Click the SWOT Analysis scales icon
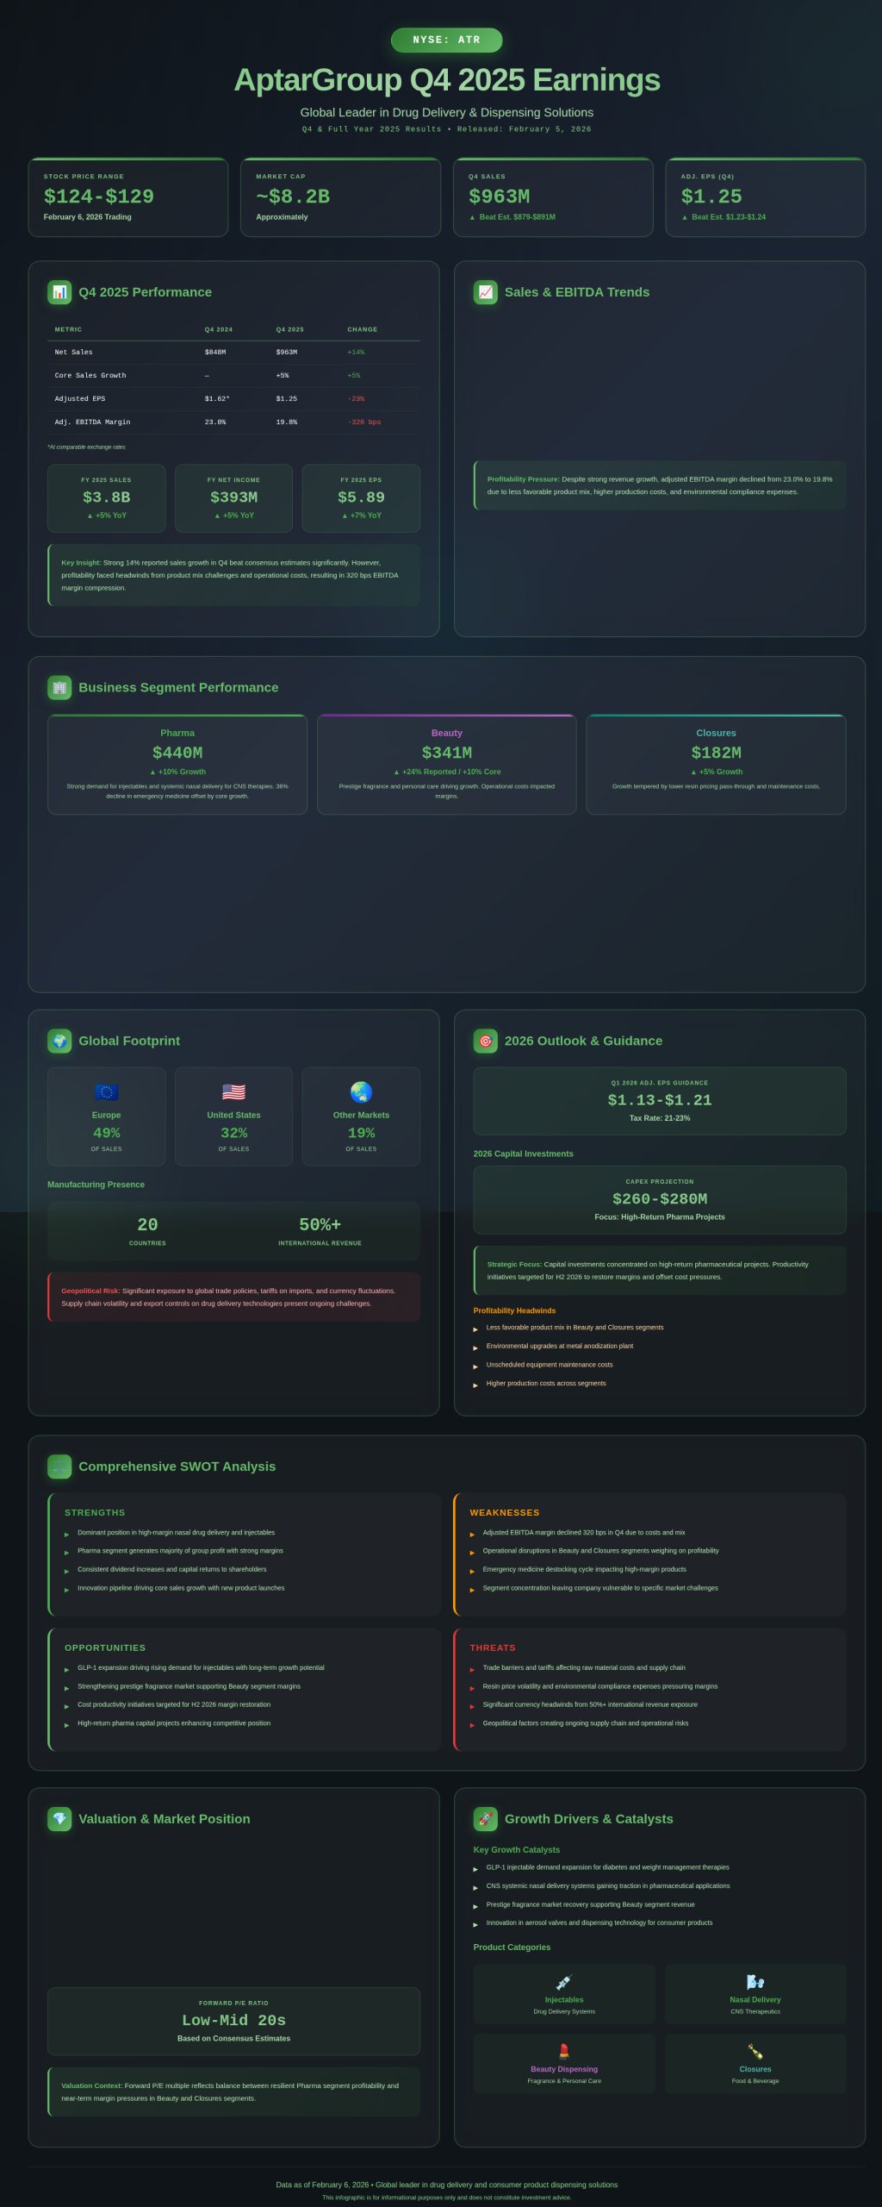 [x=59, y=1466]
